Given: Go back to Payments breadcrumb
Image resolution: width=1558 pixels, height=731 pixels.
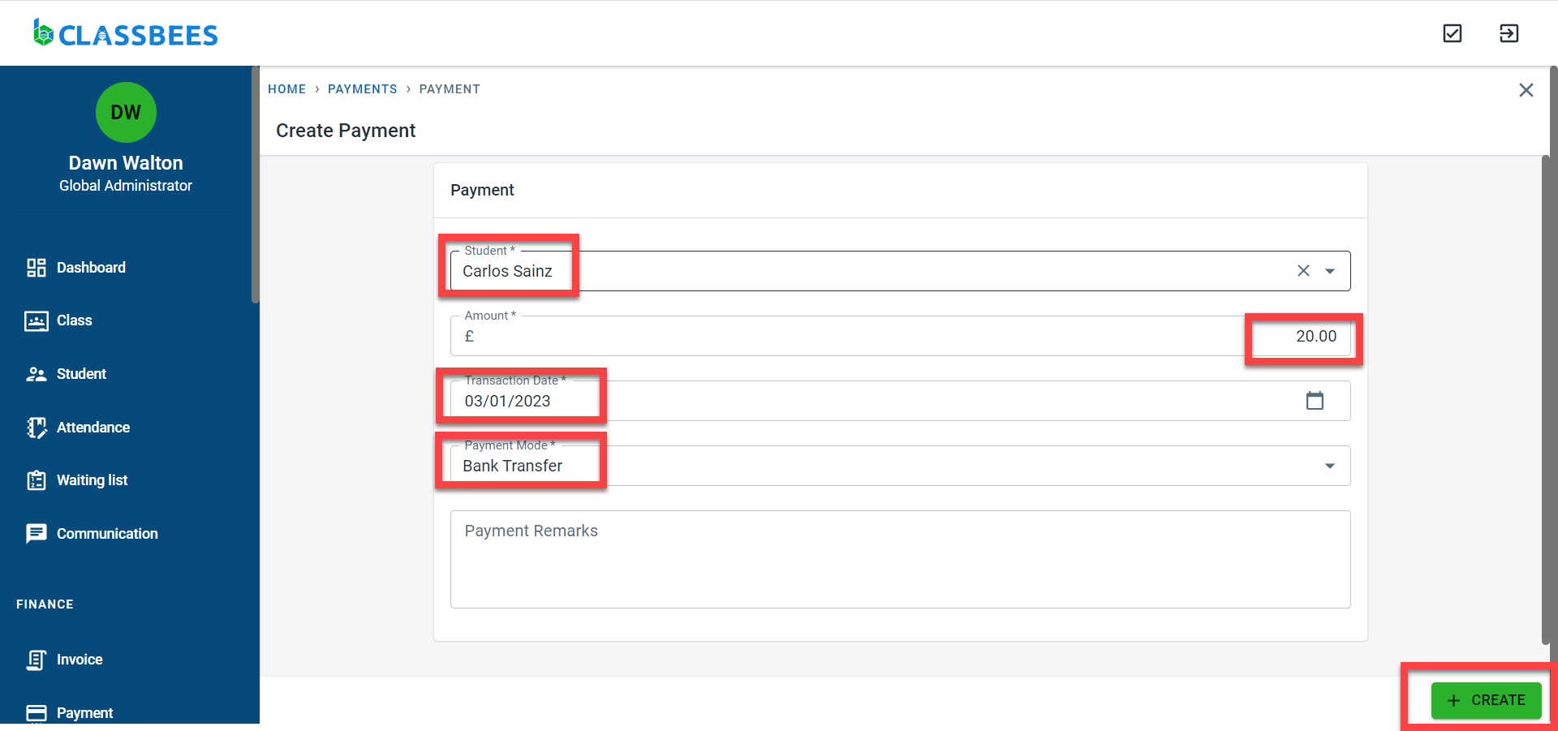Looking at the screenshot, I should click(362, 89).
